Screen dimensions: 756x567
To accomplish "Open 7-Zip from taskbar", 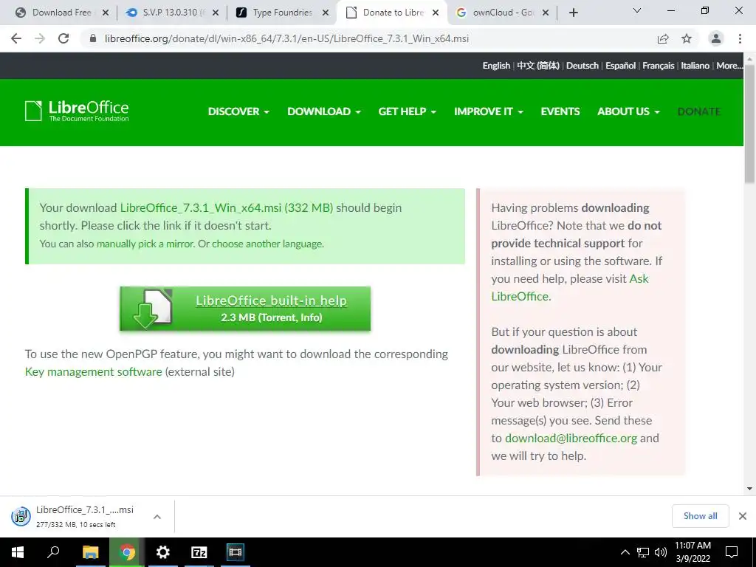I will 199,552.
